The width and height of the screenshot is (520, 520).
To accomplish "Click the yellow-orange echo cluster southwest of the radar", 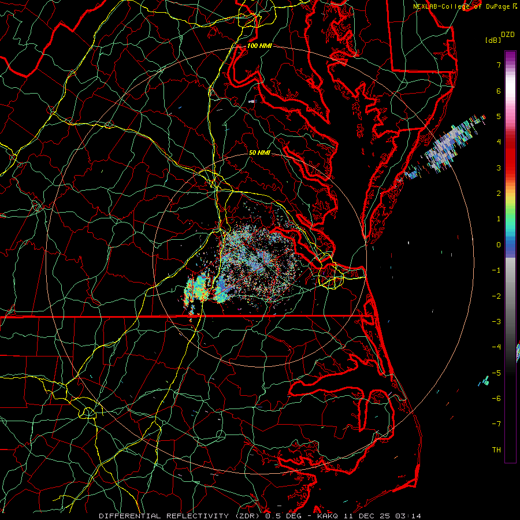I will pos(198,288).
